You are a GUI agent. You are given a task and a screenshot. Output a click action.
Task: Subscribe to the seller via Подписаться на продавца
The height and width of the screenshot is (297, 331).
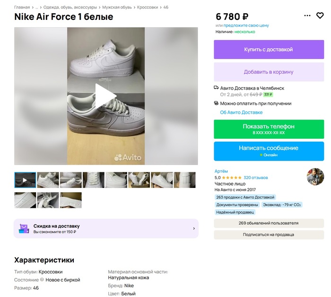269,234
